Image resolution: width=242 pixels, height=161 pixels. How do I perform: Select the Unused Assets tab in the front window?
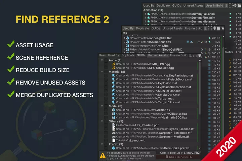coord(158,55)
